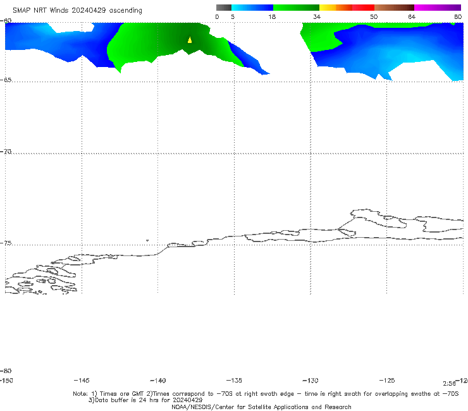Click the color scale label 34

point(317,16)
